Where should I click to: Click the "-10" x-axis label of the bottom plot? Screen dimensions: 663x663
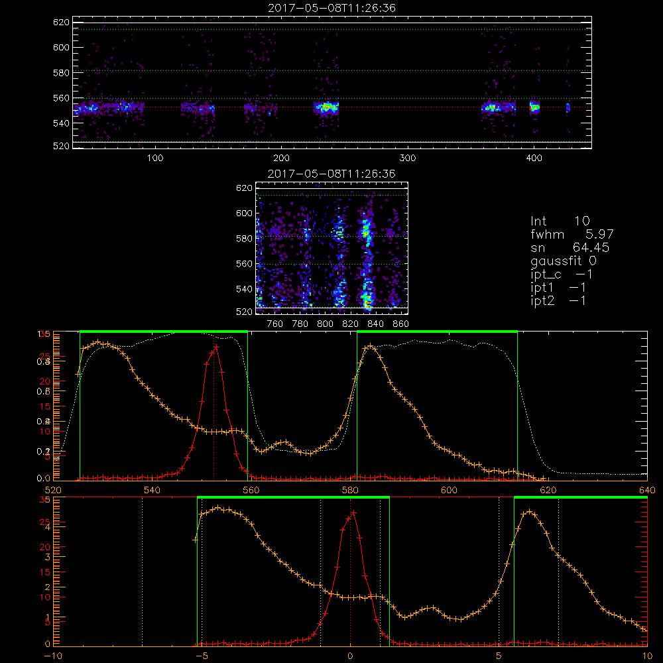pos(53,656)
